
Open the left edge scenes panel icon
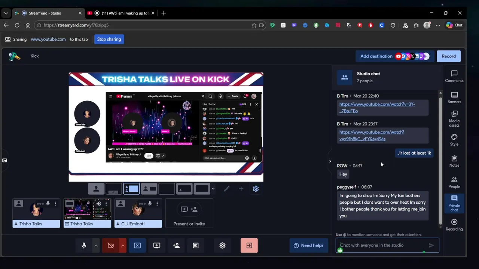[4, 160]
